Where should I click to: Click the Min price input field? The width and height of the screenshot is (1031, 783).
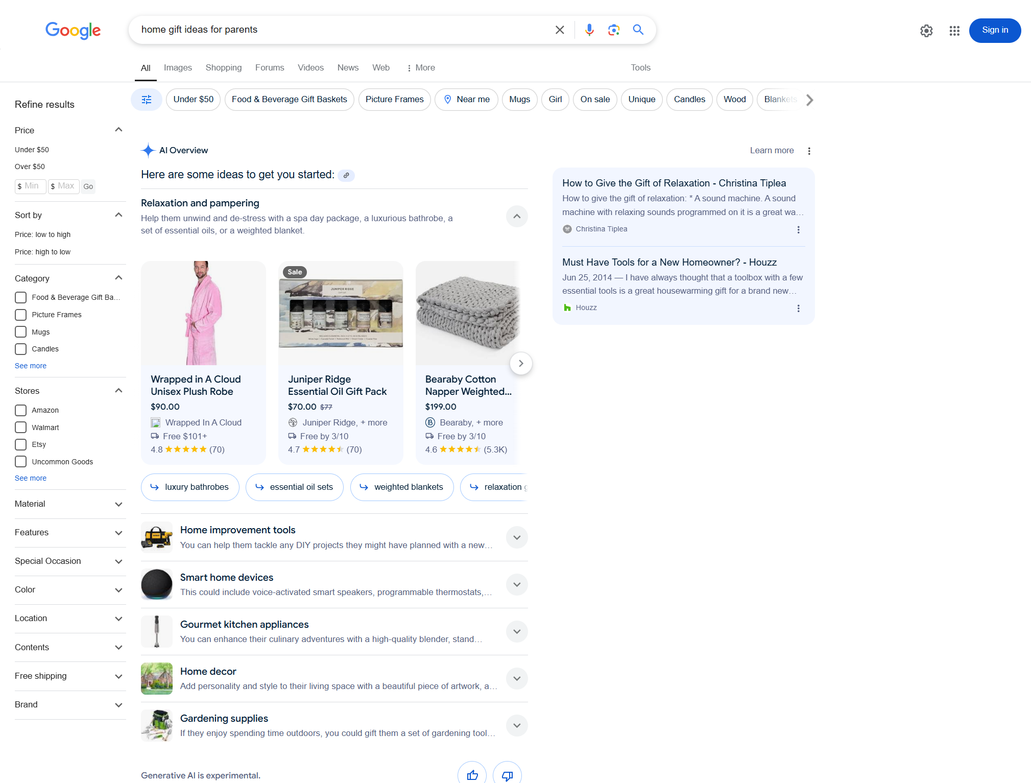pos(31,186)
